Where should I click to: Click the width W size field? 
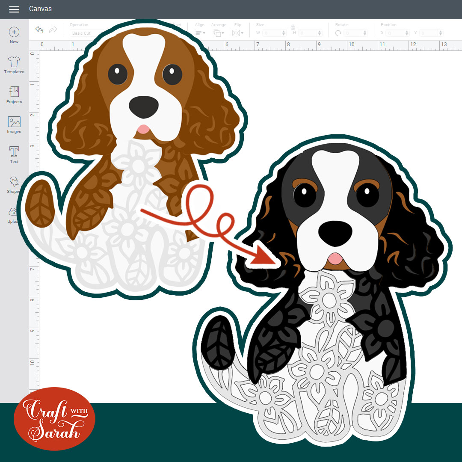[x=272, y=33]
